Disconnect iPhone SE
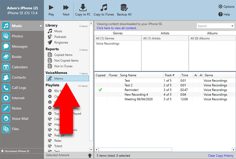 coord(15,151)
